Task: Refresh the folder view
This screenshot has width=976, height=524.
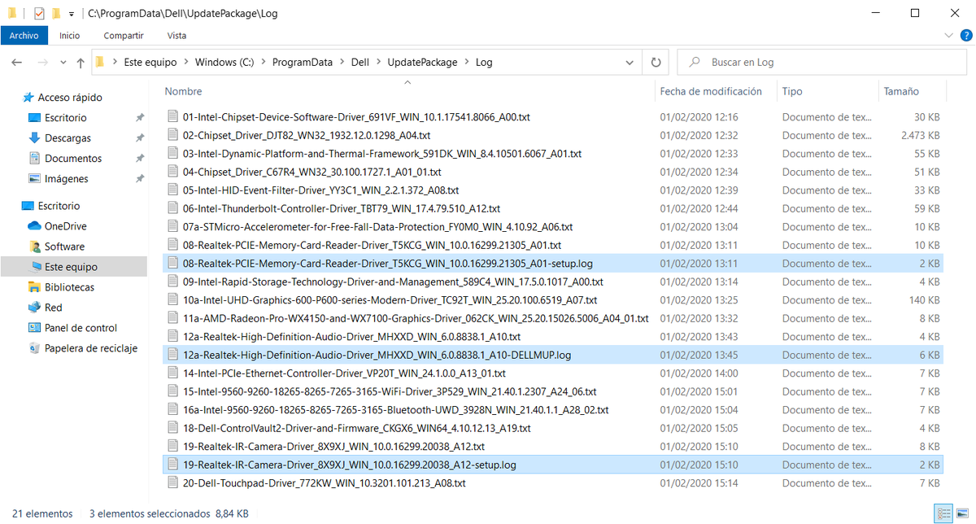Action: [x=656, y=62]
